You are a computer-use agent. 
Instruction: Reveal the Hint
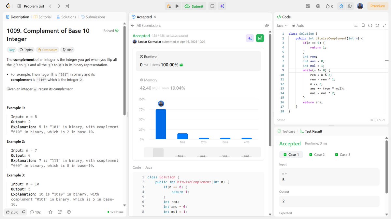pos(67,50)
